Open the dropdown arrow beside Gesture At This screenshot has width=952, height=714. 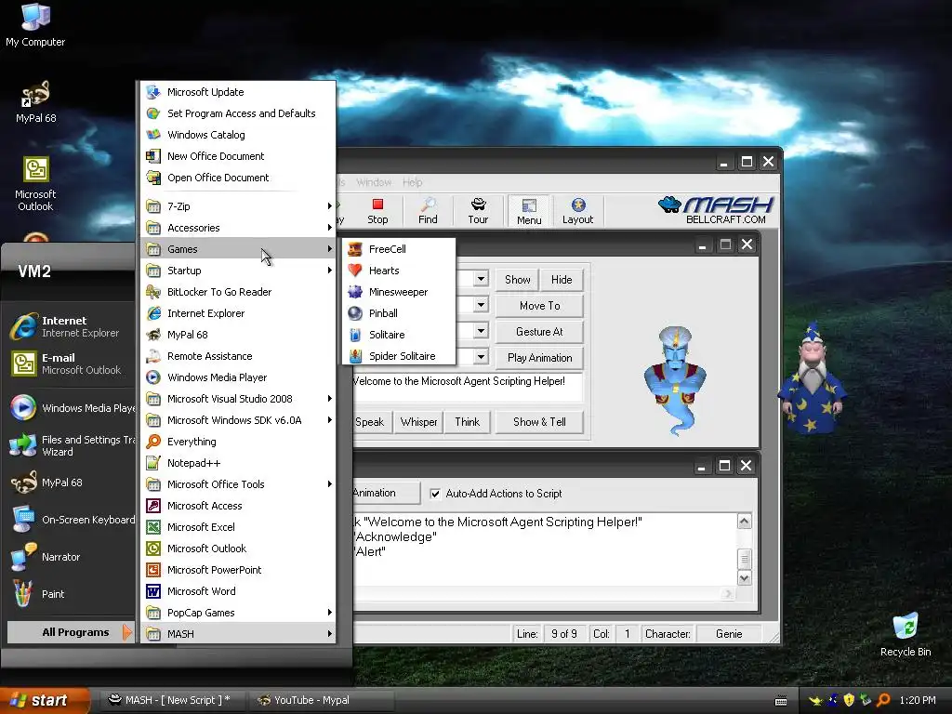tap(481, 331)
